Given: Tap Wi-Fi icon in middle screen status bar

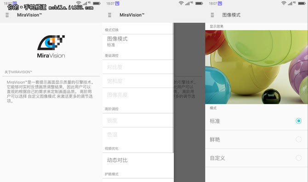Looking at the screenshot, I should click(181, 3).
